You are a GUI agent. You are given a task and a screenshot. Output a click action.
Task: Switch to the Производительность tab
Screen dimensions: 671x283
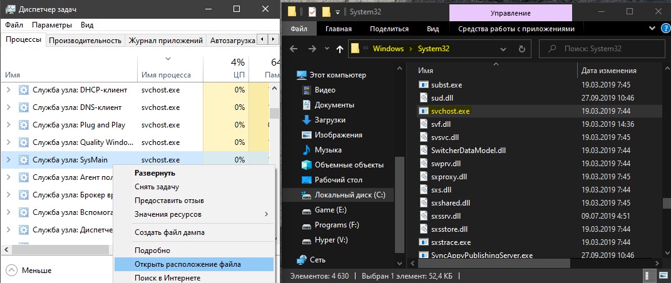[85, 41]
